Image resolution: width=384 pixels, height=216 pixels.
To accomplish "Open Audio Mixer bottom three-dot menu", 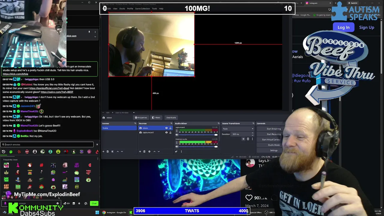I will coord(181,151).
